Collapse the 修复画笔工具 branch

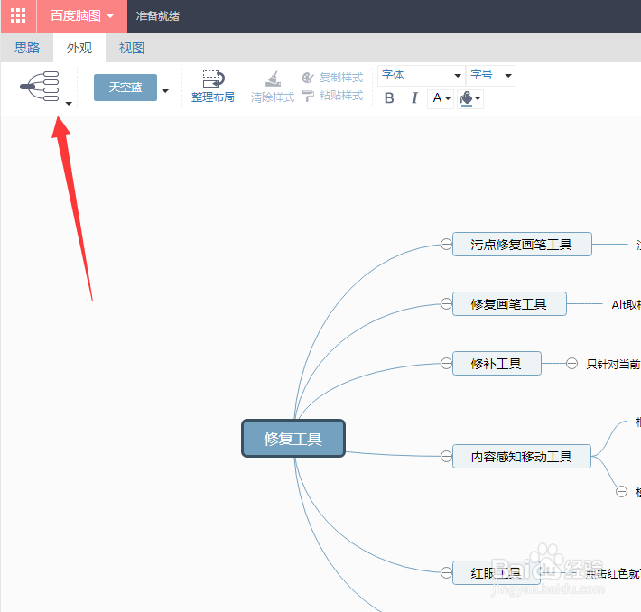[446, 304]
